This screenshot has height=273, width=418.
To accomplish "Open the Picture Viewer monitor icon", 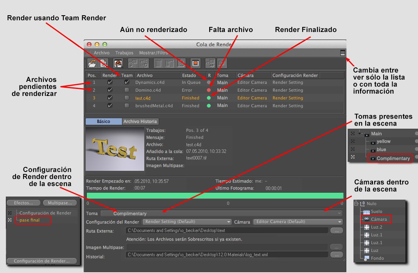I will [196, 63].
